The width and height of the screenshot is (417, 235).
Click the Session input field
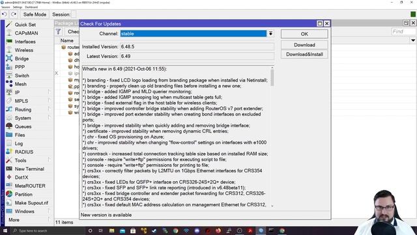(74, 14)
